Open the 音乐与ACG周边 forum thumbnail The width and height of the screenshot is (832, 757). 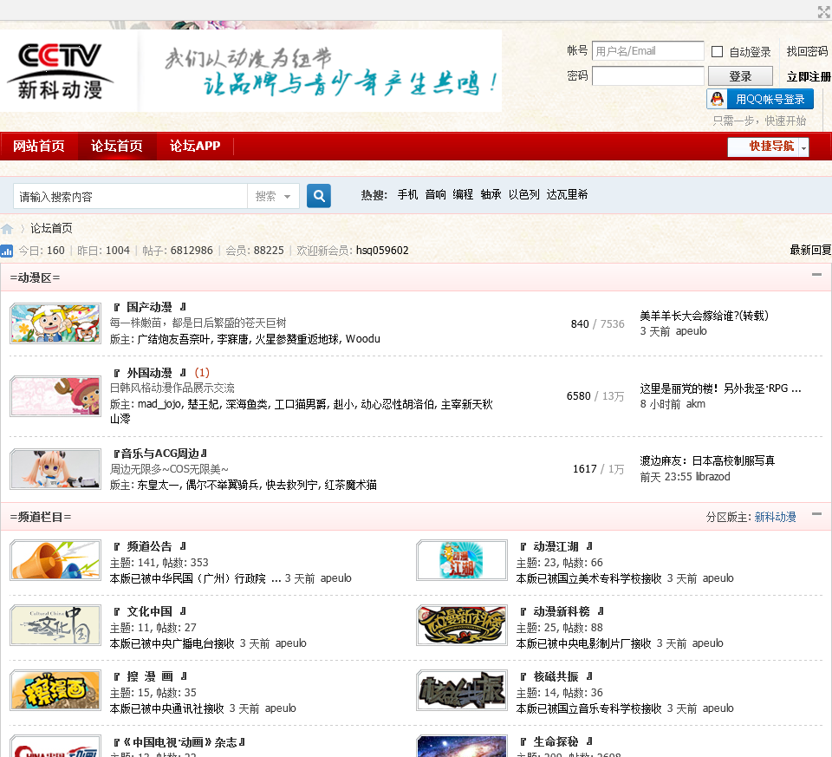click(x=55, y=469)
